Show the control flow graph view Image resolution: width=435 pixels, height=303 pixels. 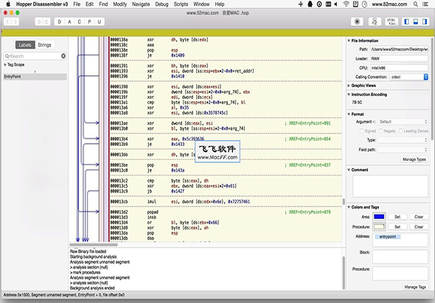click(x=375, y=21)
